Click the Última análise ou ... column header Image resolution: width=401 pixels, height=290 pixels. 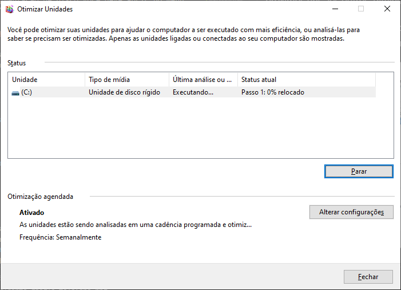(x=203, y=80)
